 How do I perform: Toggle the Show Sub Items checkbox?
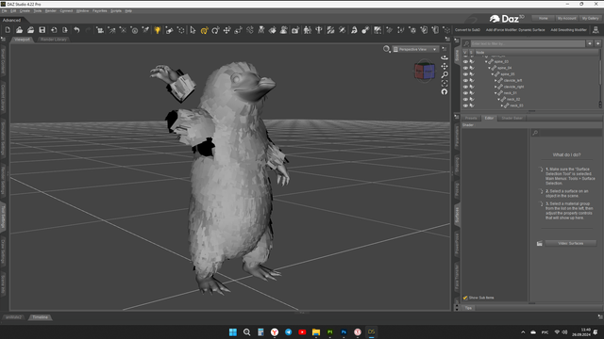pyautogui.click(x=465, y=298)
